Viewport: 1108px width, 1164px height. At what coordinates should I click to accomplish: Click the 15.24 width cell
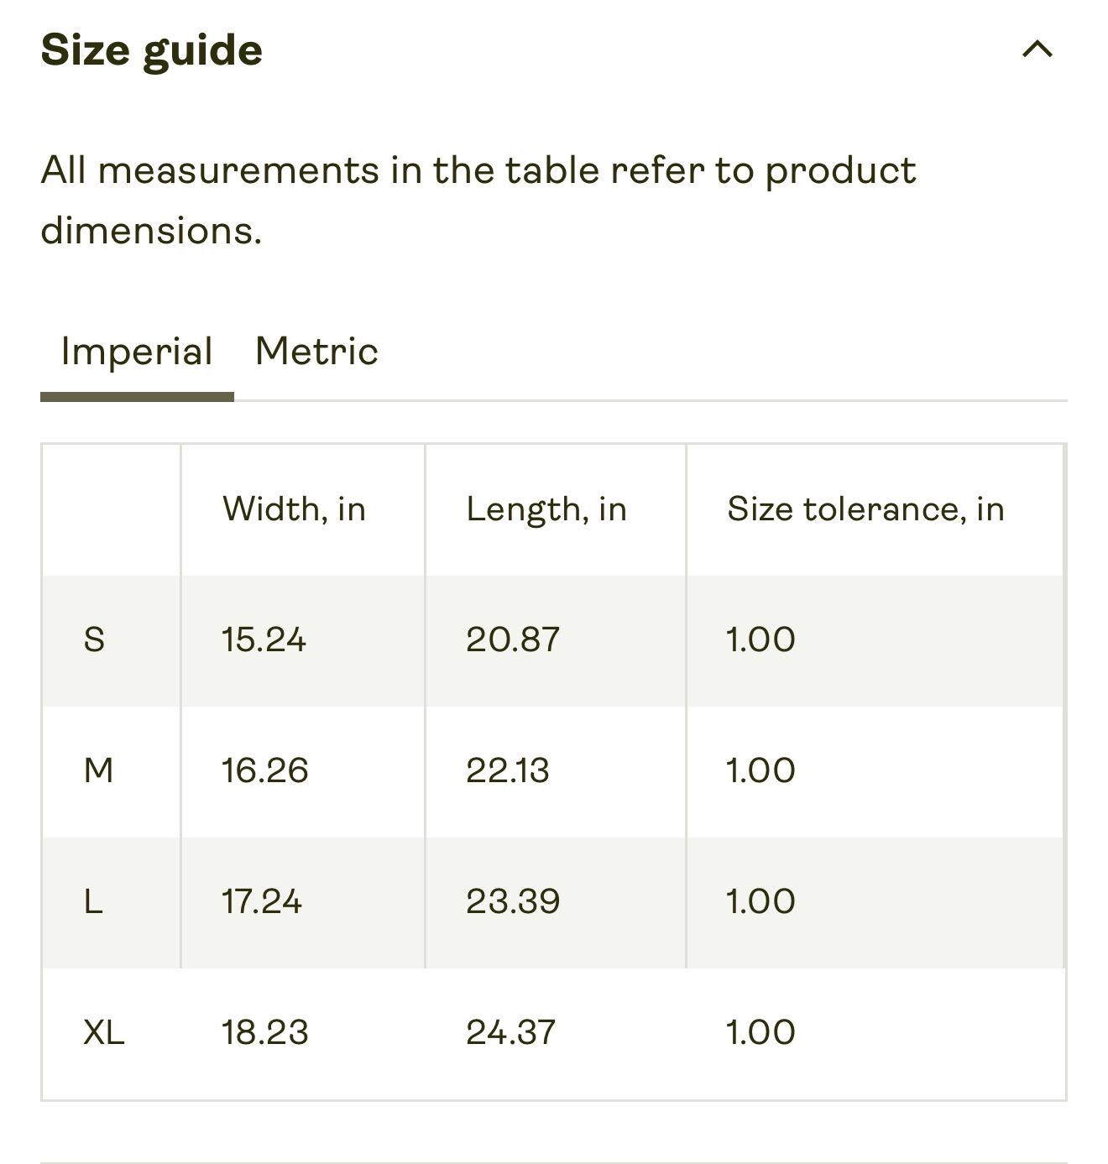(x=303, y=640)
